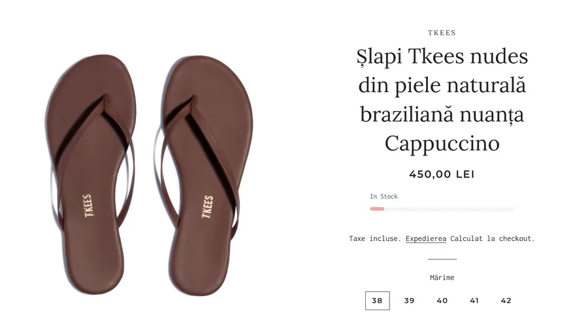Viewport: 588px width, 322px height.
Task: Select size 42 option
Action: point(506,300)
